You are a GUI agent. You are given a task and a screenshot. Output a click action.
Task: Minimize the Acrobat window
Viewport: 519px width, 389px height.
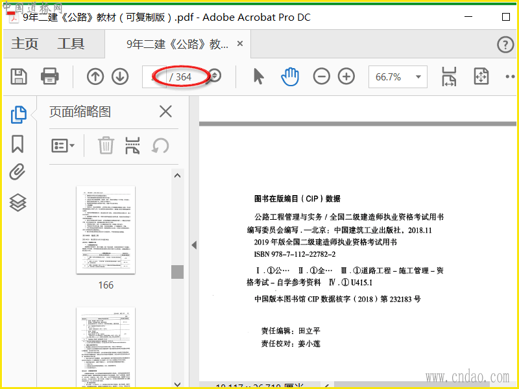point(468,17)
